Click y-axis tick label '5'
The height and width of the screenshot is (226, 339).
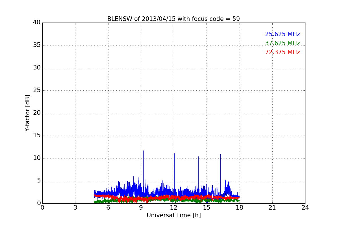38,181
